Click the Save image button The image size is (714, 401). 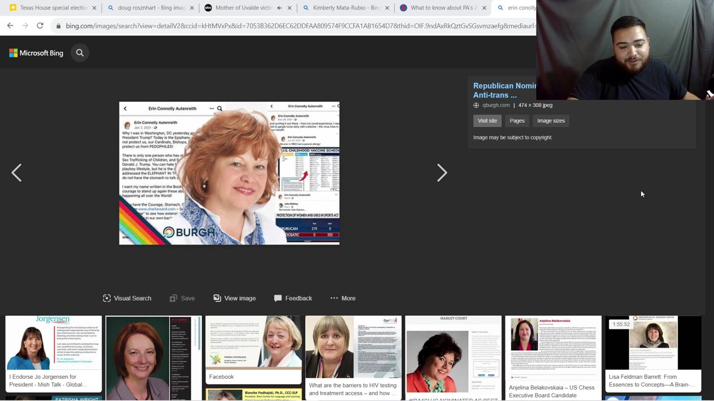[x=182, y=298]
